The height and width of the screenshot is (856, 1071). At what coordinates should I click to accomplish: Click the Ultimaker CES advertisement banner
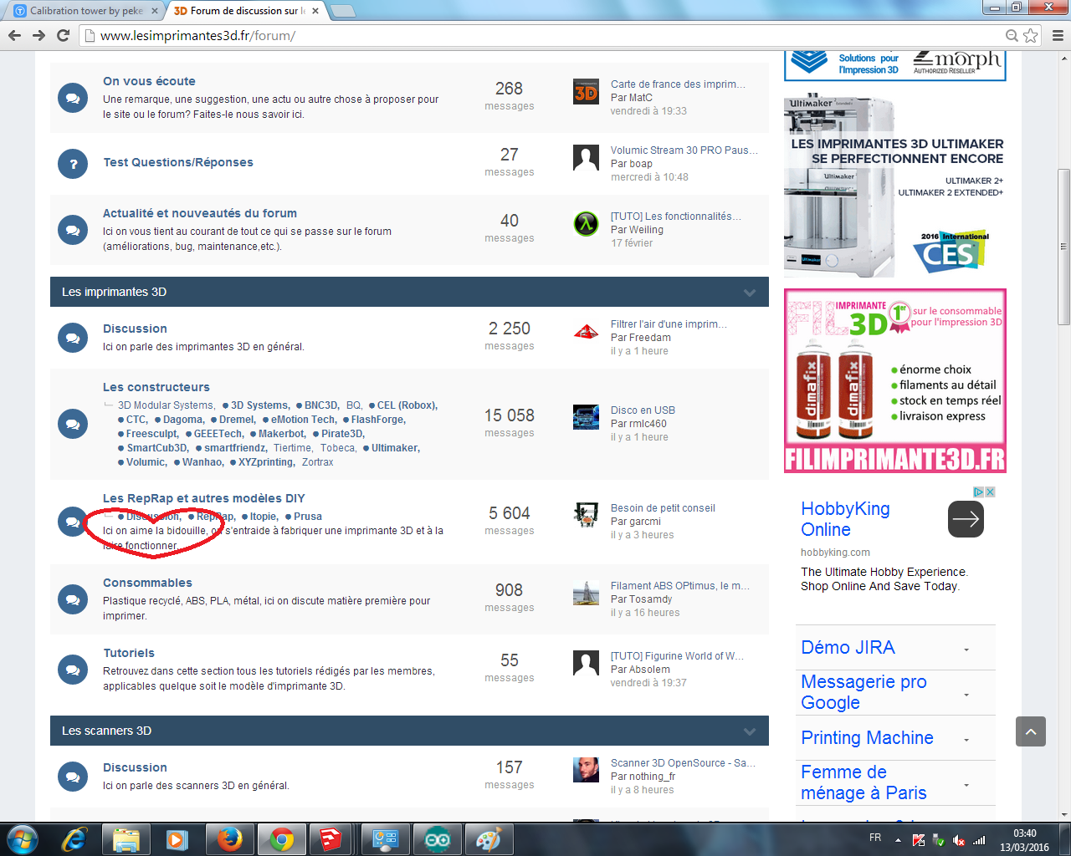pos(894,185)
